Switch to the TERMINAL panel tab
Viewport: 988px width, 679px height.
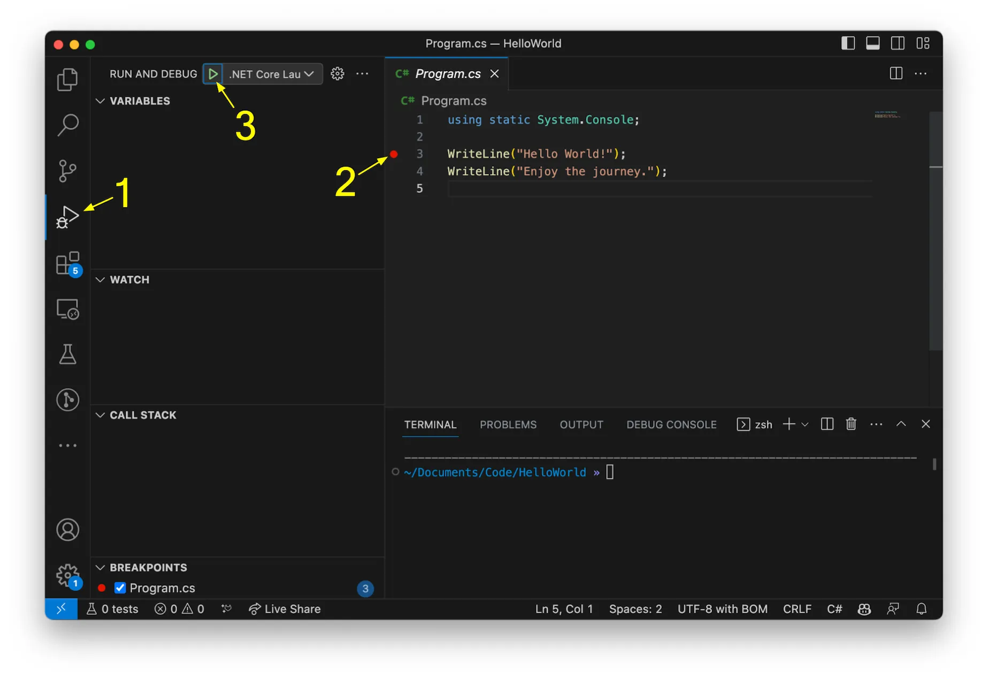[x=430, y=424]
